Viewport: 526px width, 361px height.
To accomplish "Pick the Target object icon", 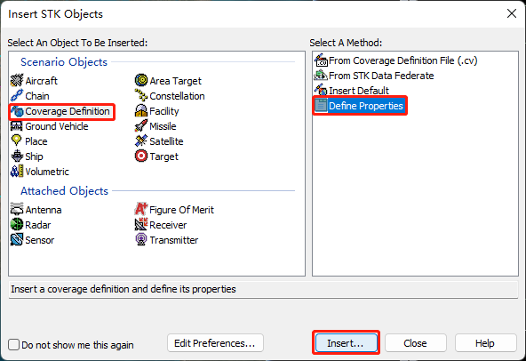I will pyautogui.click(x=141, y=156).
